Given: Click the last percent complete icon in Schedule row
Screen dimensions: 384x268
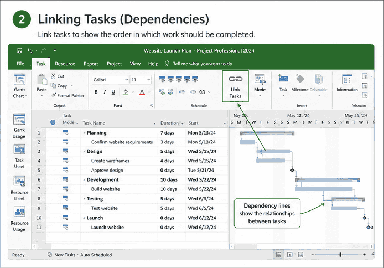Looking at the screenshot, I should point(195,79).
